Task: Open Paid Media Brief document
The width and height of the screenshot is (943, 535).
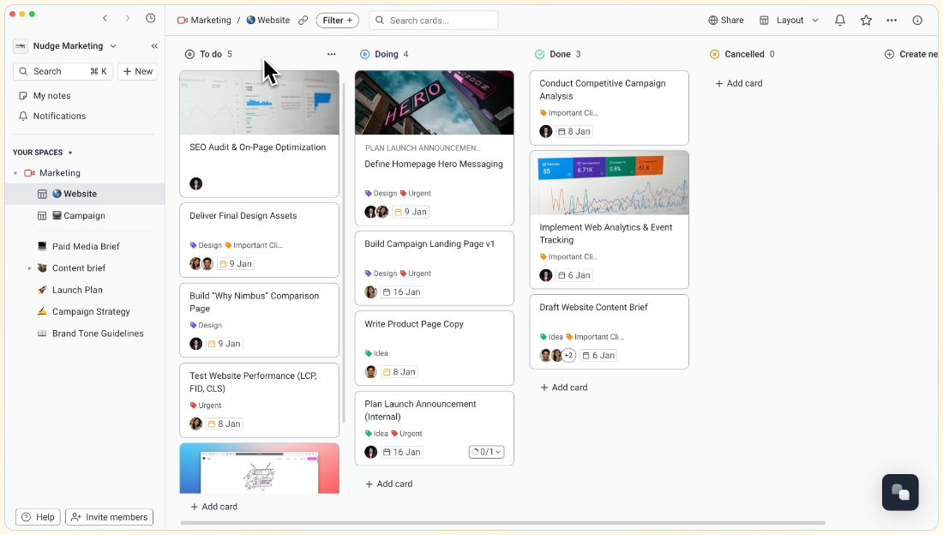Action: (85, 246)
